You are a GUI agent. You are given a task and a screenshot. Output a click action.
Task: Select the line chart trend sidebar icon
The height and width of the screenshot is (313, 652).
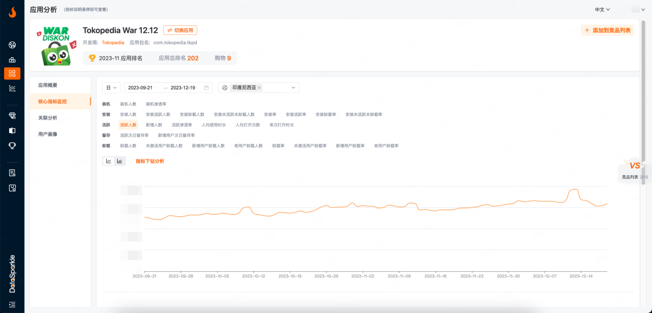[x=12, y=88]
